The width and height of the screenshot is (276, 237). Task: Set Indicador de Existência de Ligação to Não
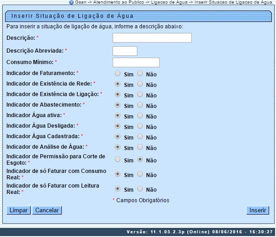tap(140, 95)
